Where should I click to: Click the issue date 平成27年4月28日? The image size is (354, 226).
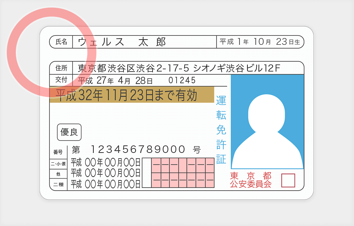pyautogui.click(x=115, y=80)
